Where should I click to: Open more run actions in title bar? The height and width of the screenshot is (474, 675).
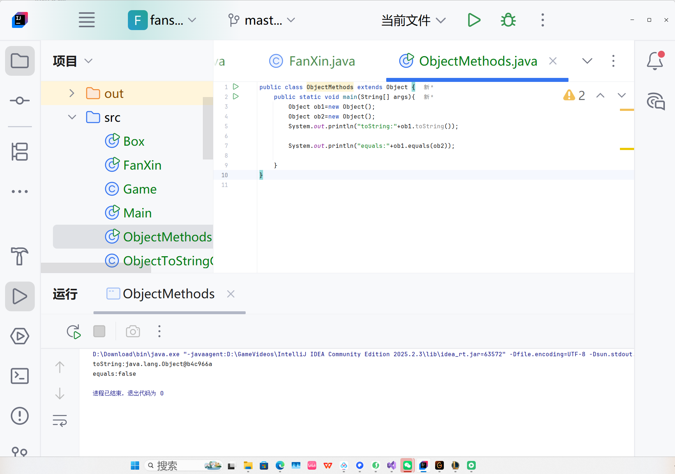tap(542, 20)
